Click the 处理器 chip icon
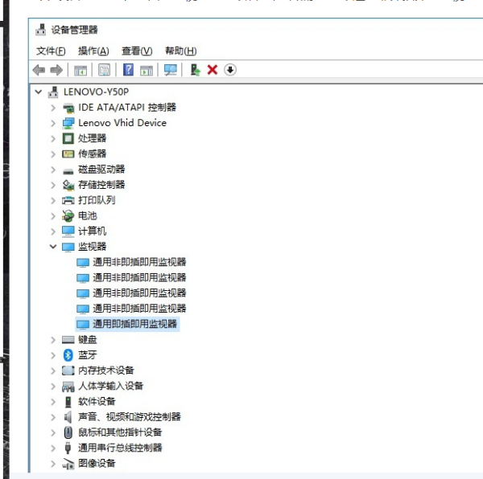The width and height of the screenshot is (483, 479). pyautogui.click(x=68, y=138)
